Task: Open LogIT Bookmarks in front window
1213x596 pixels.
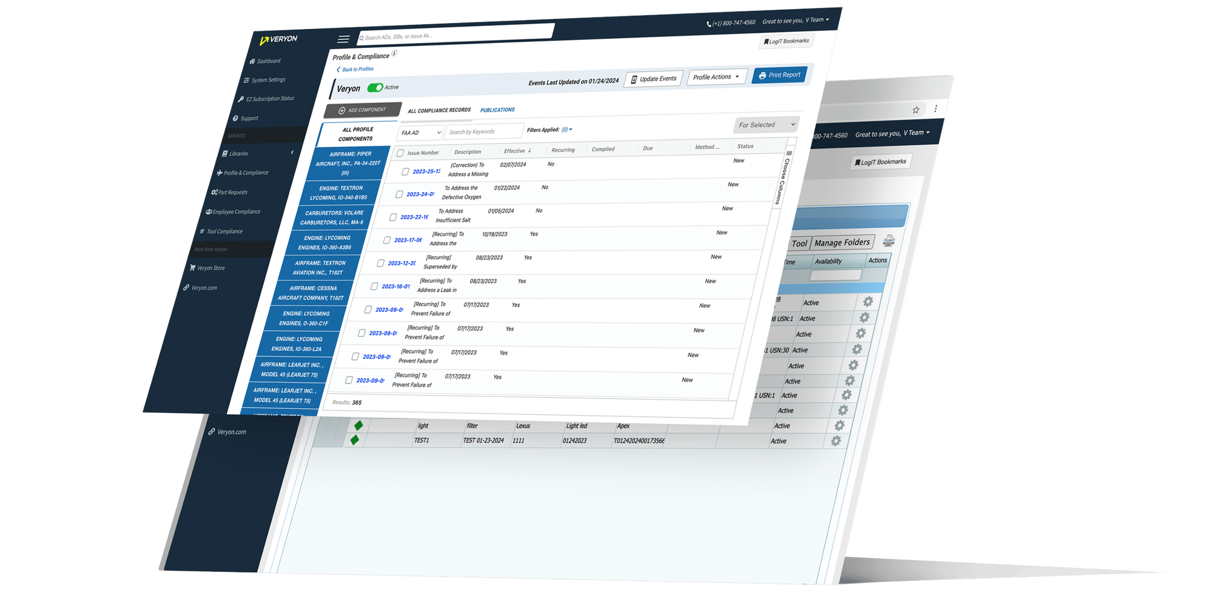Action: pos(786,41)
